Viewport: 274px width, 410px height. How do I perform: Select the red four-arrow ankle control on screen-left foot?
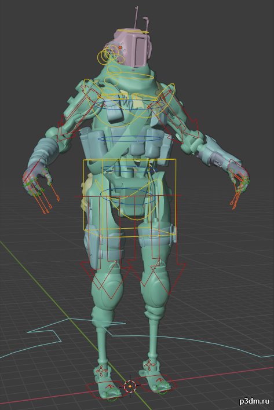(101, 370)
